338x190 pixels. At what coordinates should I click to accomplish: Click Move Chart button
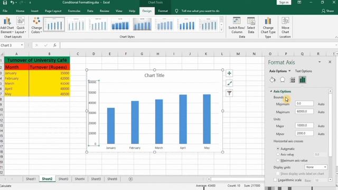pos(285,25)
